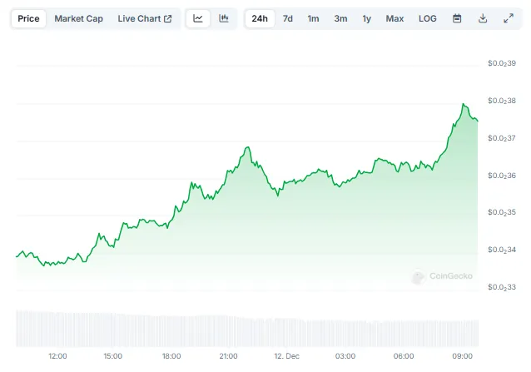This screenshot has width=531, height=372.
Task: Switch to the Market Cap tab
Action: (79, 18)
